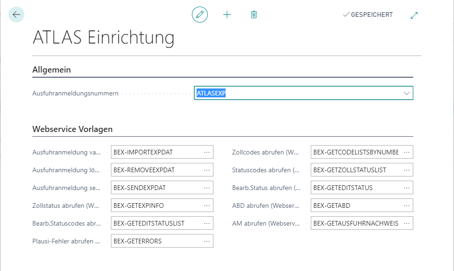Open lookup for BEX-GETZOLLSTATUSLIST field
The height and width of the screenshot is (271, 454).
tap(407, 170)
